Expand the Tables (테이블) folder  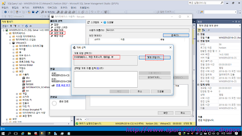coord(14,49)
